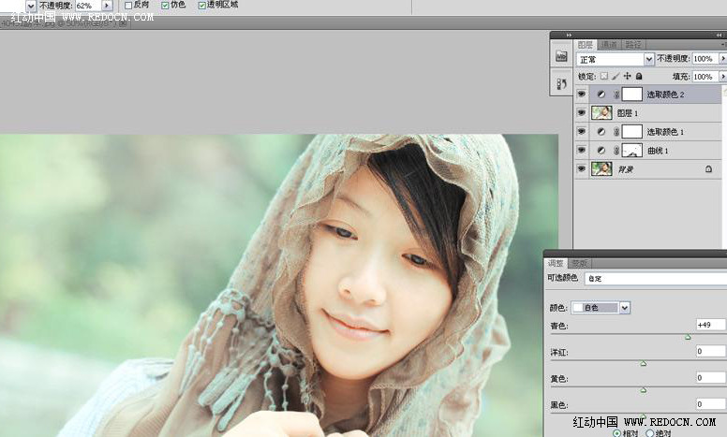Expand the icon dock with double arrows

(569, 36)
